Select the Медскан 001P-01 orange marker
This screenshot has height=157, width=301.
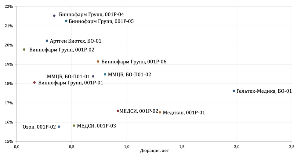160,112
